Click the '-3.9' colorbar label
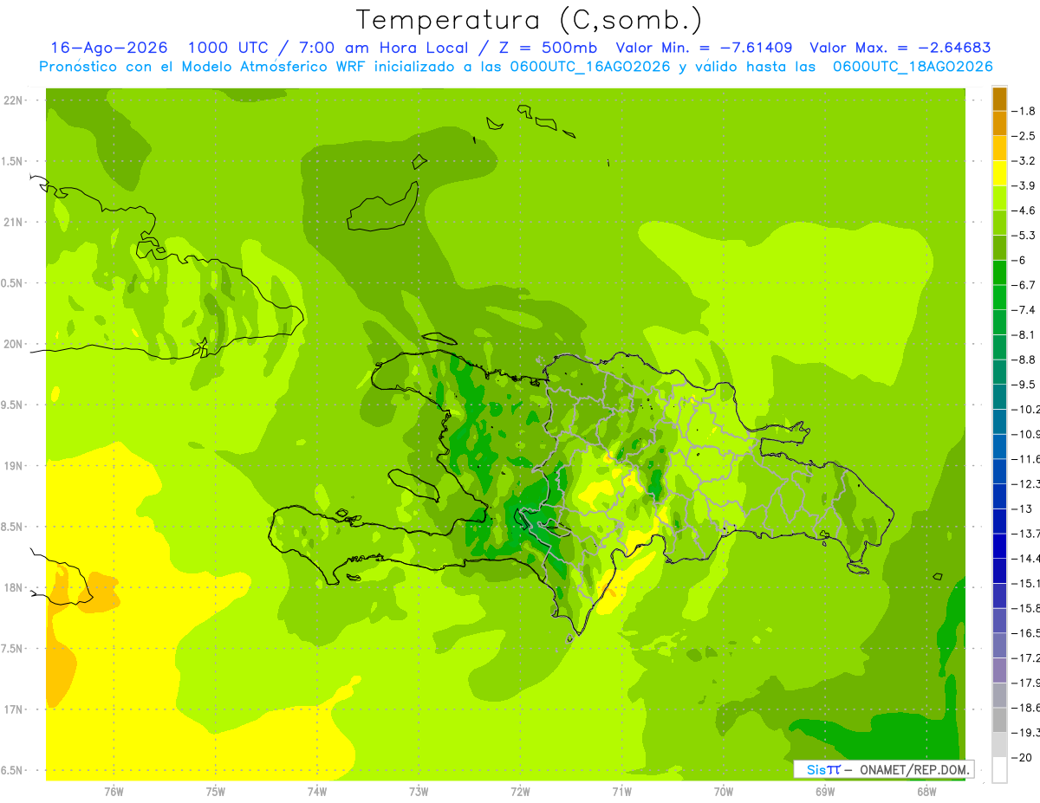Viewport: 1040px width, 803px height. (x=1024, y=185)
